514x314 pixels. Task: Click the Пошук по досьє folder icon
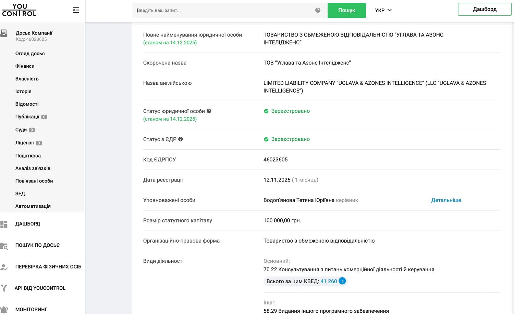pyautogui.click(x=4, y=246)
